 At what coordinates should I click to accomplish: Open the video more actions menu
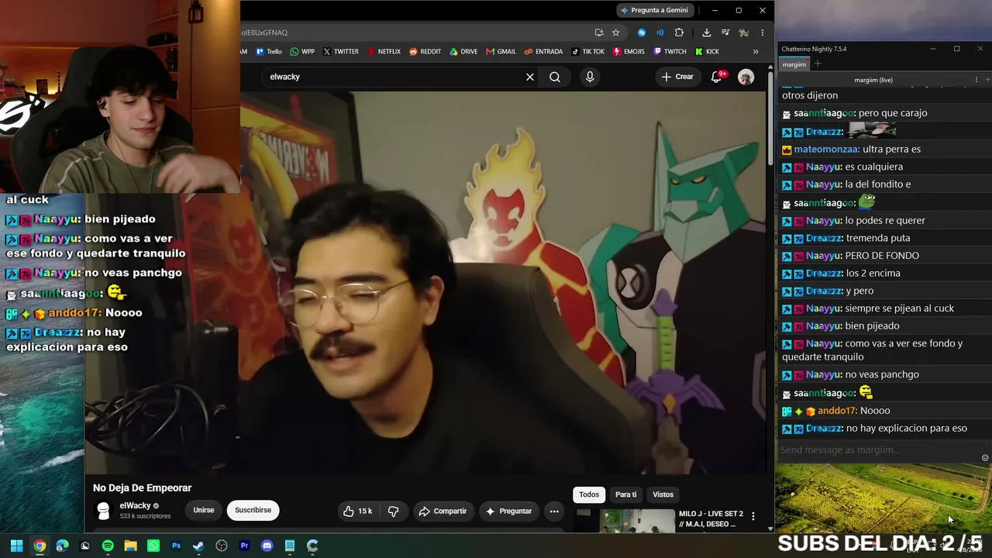554,511
